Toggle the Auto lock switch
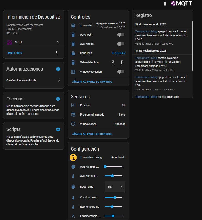The height and width of the screenshot is (220, 202). [x=121, y=34]
